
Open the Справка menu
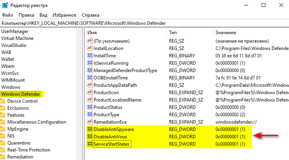(91, 15)
